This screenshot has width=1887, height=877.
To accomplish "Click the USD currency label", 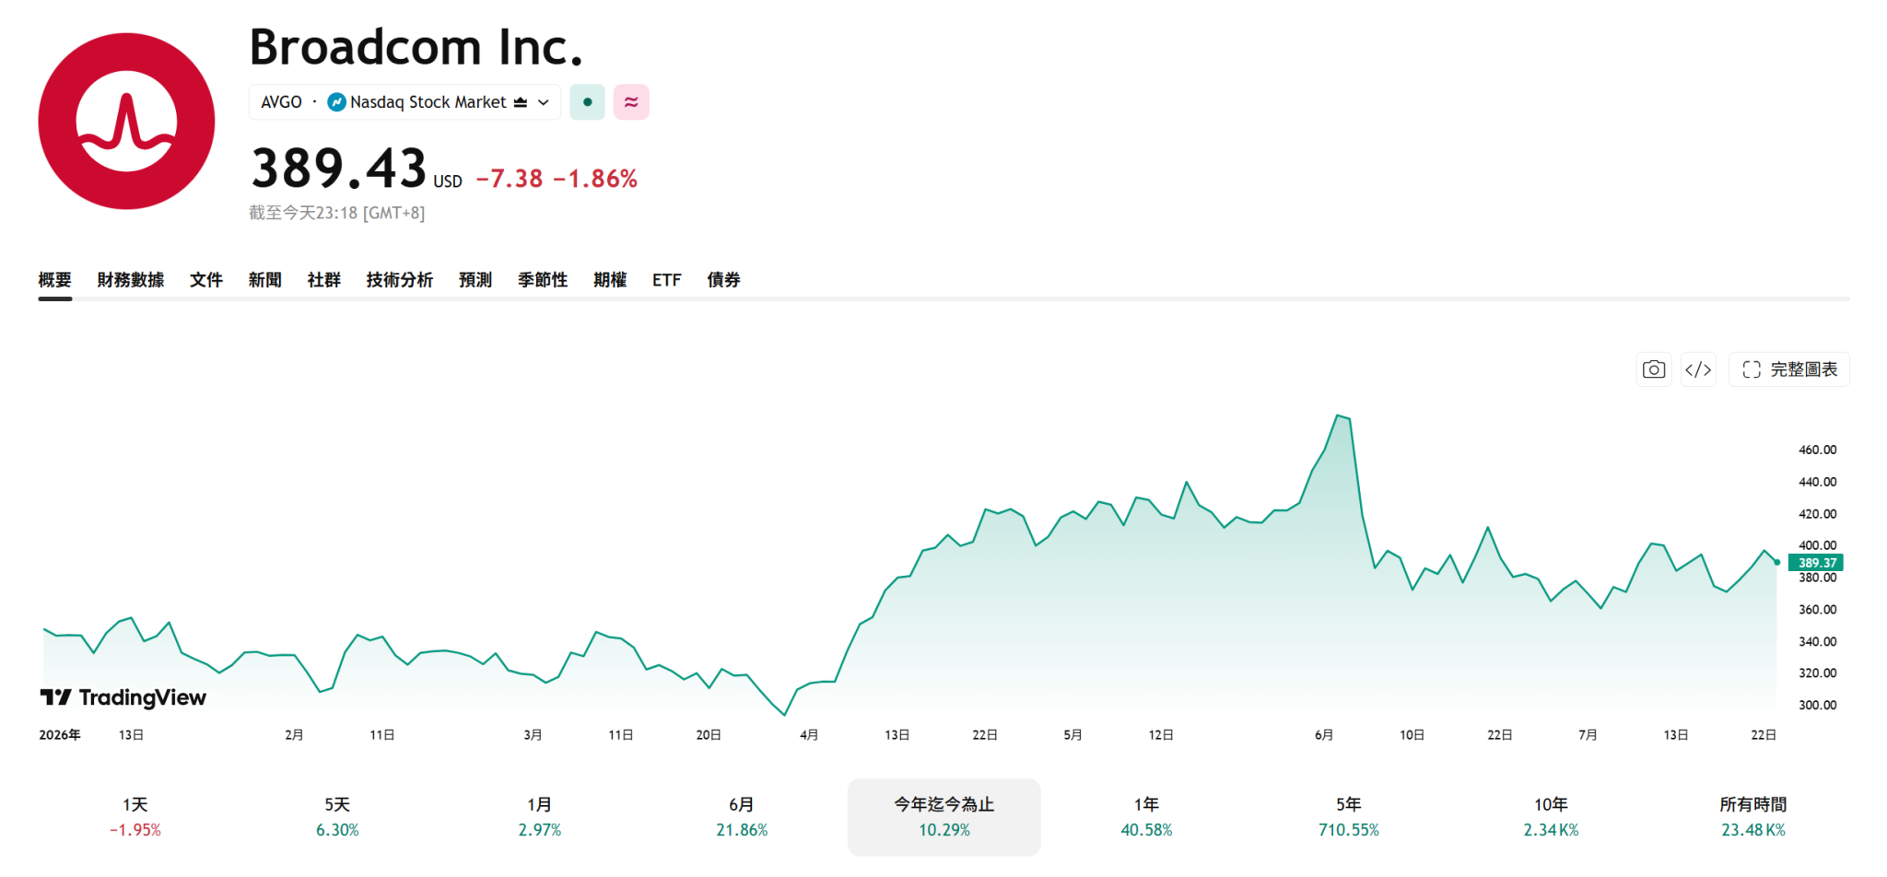I will pos(448,181).
